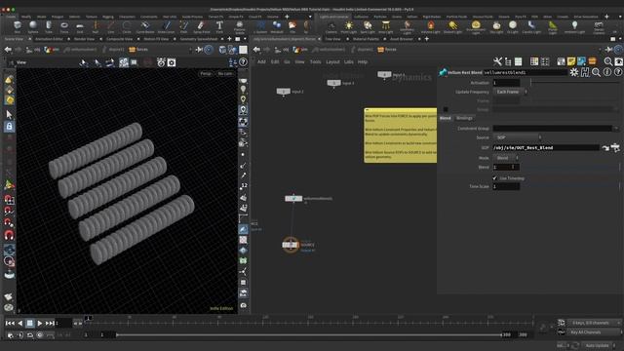Select the arrow Select tool in left toolbar
Viewport: 624px width, 351px height.
click(x=9, y=115)
